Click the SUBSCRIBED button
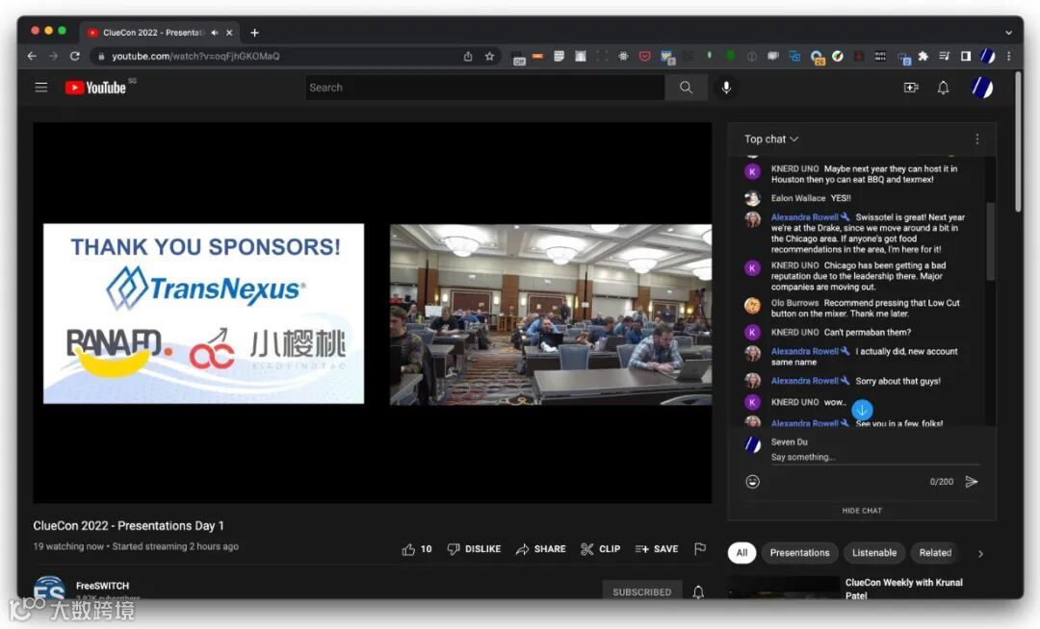This screenshot has height=629, width=1040. [641, 591]
